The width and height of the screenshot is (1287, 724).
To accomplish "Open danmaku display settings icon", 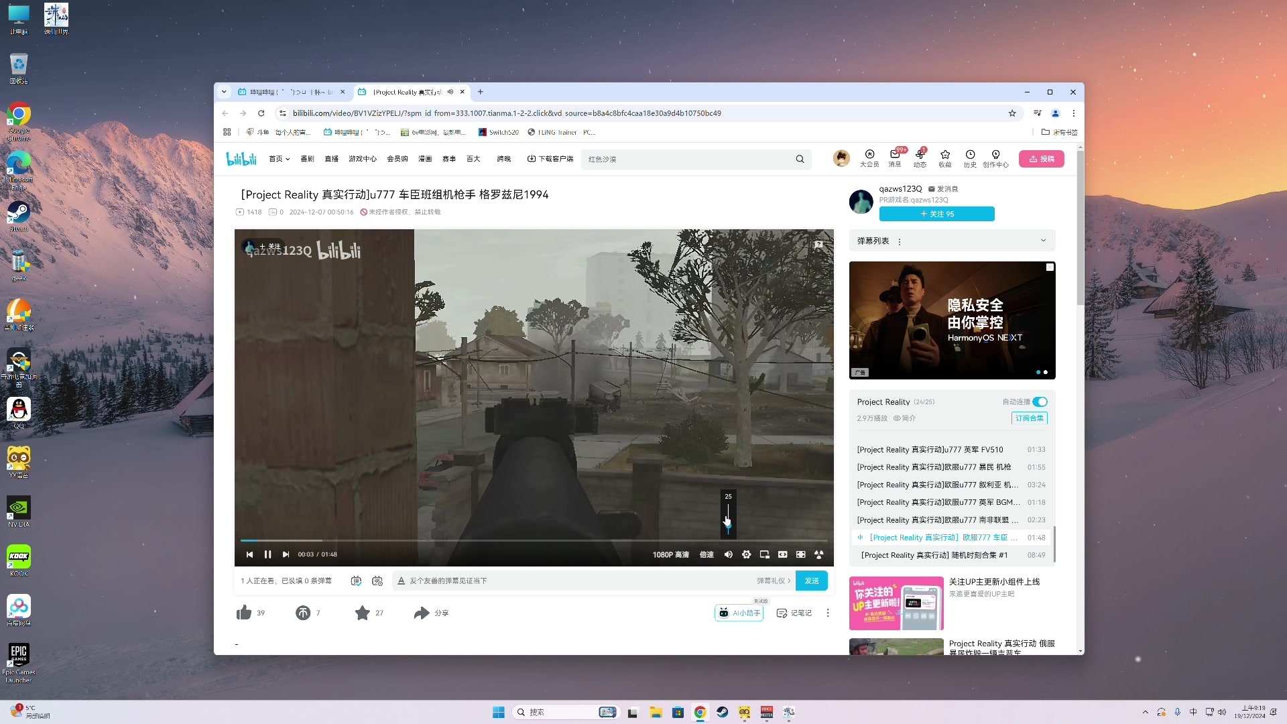I will 377,581.
